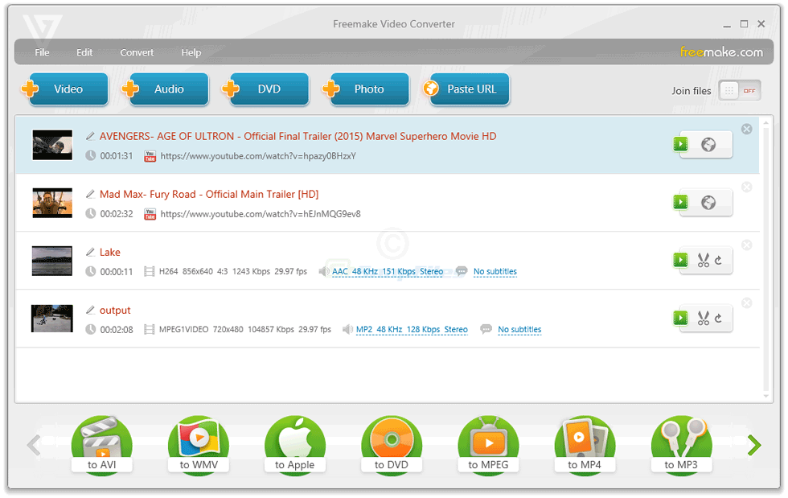Add subtitles via "No subtitles" for Lake

click(x=495, y=271)
